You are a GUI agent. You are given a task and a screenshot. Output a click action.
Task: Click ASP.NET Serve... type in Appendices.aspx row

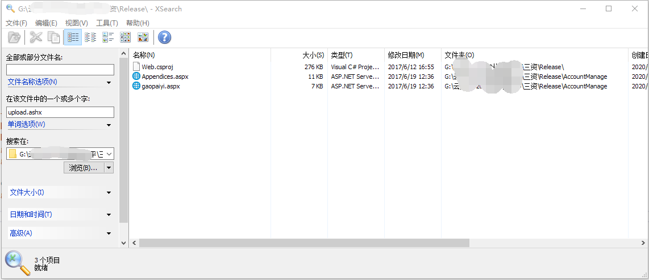355,77
